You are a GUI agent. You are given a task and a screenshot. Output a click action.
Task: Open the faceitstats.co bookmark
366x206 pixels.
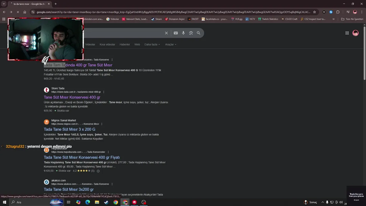pos(214,19)
